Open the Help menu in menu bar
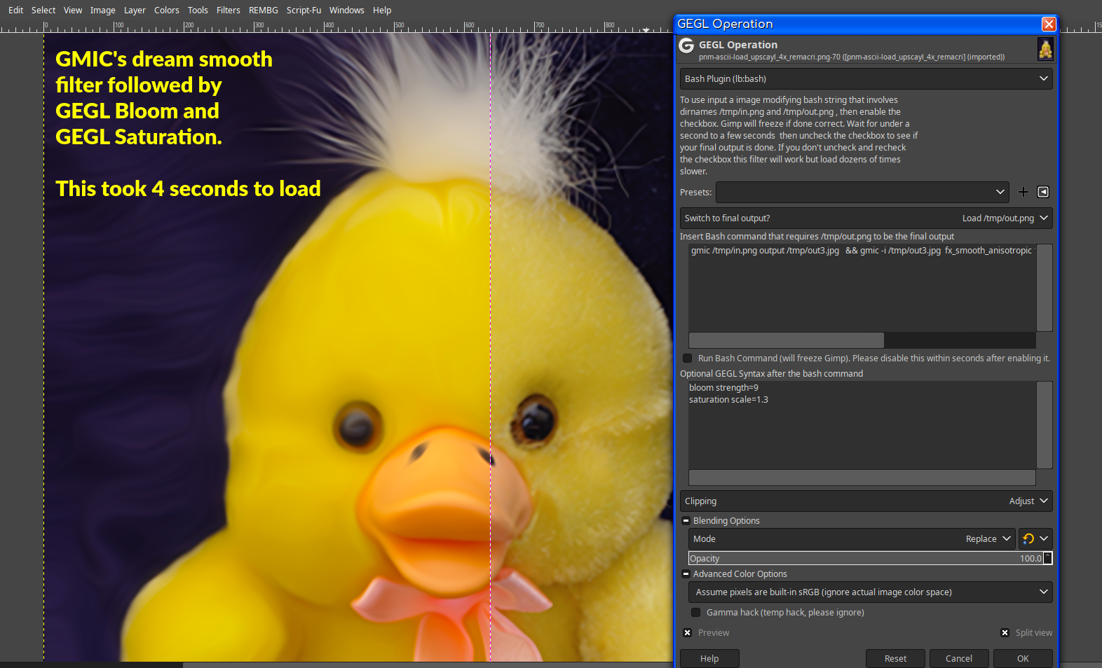Screen dimensions: 1102x668 point(382,10)
